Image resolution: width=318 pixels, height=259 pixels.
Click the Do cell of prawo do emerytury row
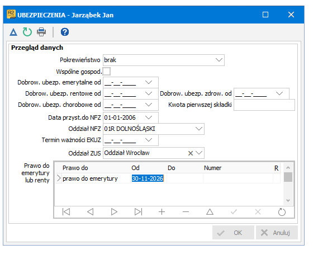[x=185, y=178]
